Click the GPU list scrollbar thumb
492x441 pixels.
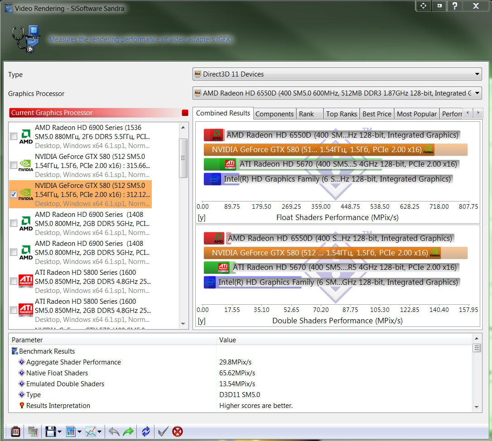pos(183,158)
